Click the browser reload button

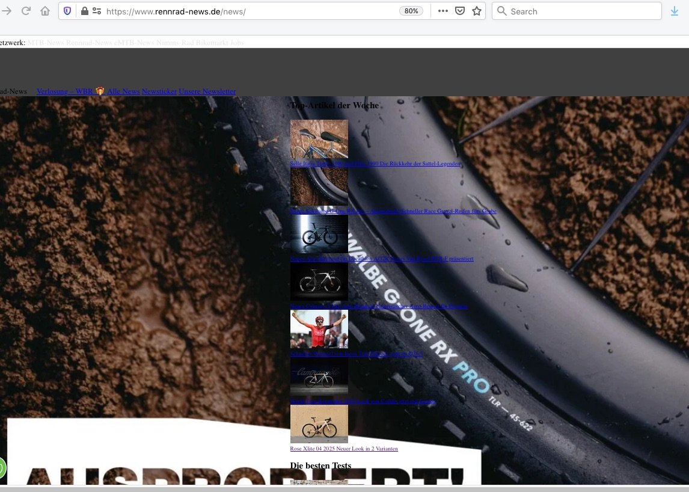26,11
